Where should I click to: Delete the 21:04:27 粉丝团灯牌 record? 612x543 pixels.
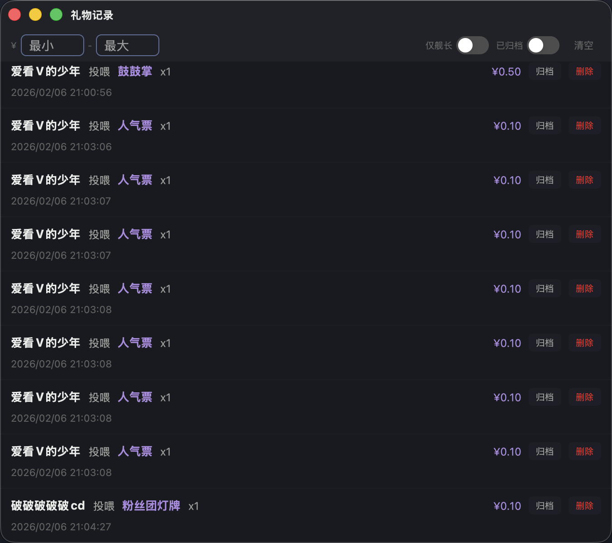pyautogui.click(x=584, y=505)
